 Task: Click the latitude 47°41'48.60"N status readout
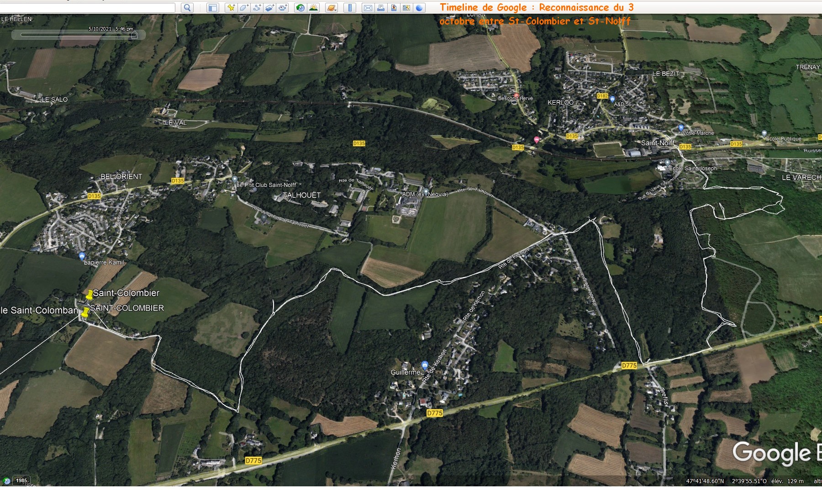pos(705,481)
